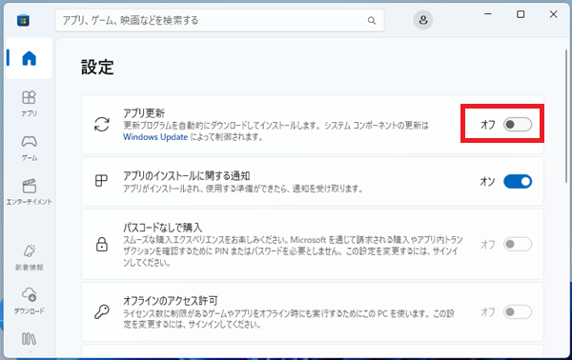This screenshot has height=360, width=572.
Task: Open the アプリ section in sidebar
Action: [30, 104]
